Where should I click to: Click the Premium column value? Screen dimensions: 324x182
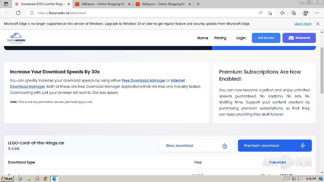(x=278, y=162)
